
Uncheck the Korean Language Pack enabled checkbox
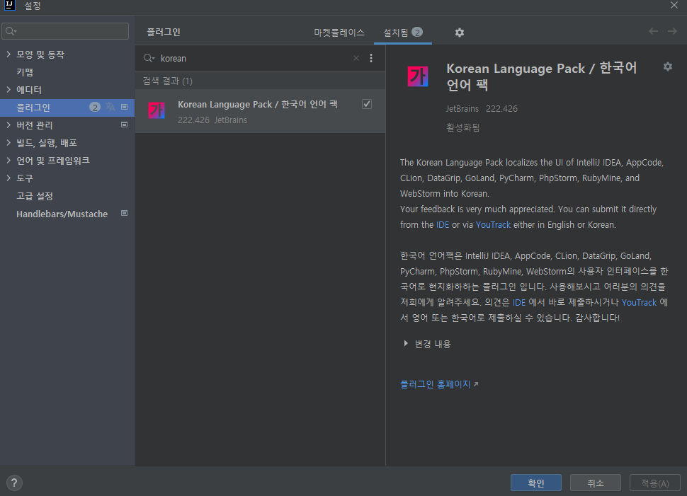pyautogui.click(x=367, y=104)
